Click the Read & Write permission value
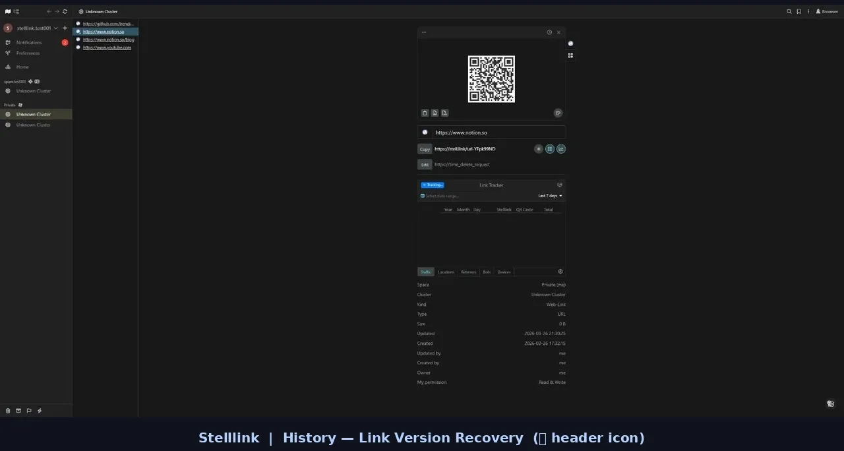The image size is (844, 451). pyautogui.click(x=552, y=382)
